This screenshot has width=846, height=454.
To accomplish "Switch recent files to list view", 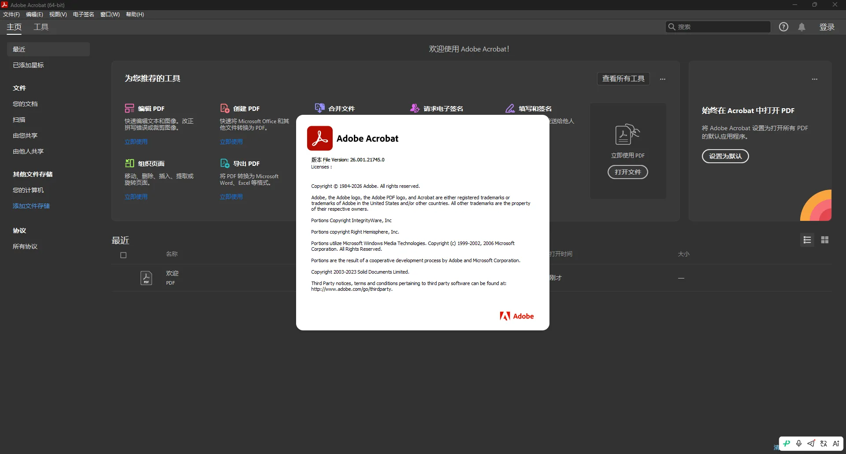I will pos(807,240).
